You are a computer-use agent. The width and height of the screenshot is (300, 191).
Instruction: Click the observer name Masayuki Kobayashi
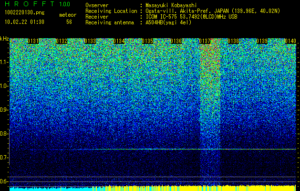(x=171, y=5)
